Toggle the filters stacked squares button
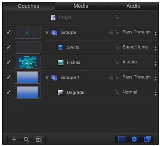The image size is (160, 146). pyautogui.click(x=147, y=139)
